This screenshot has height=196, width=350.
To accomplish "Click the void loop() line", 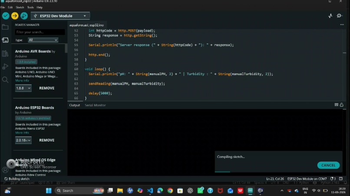I will (98, 69).
